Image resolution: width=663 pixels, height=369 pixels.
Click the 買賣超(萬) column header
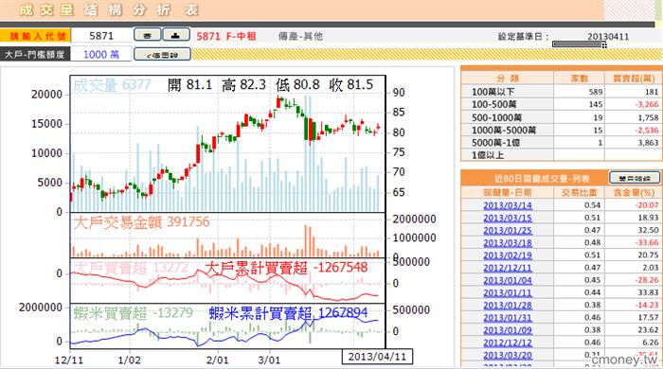(x=634, y=79)
